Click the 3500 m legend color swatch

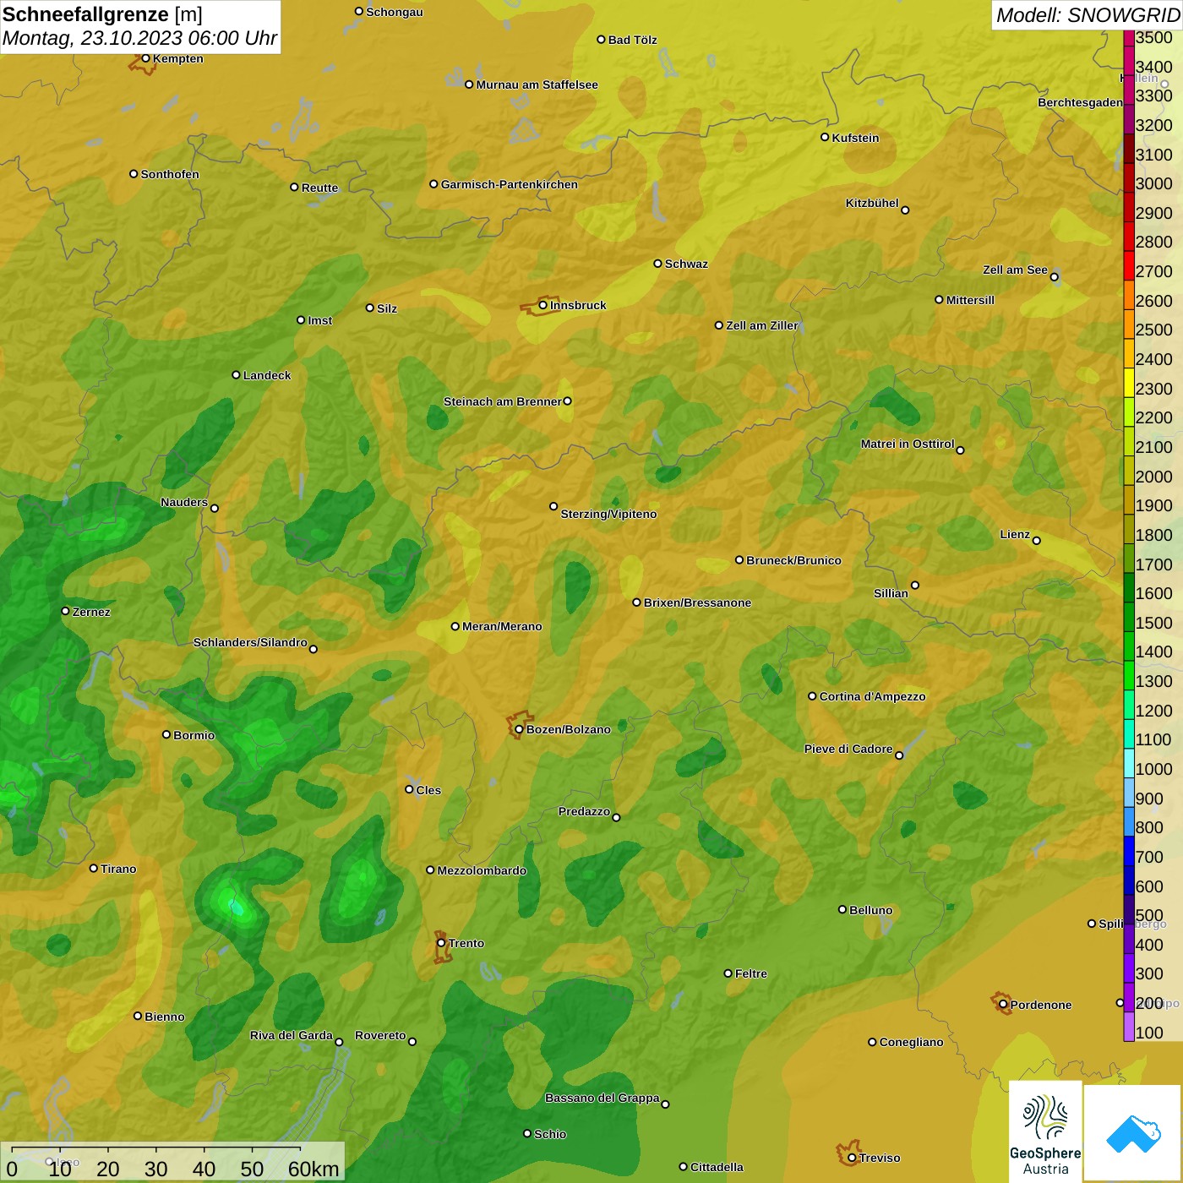click(1128, 37)
